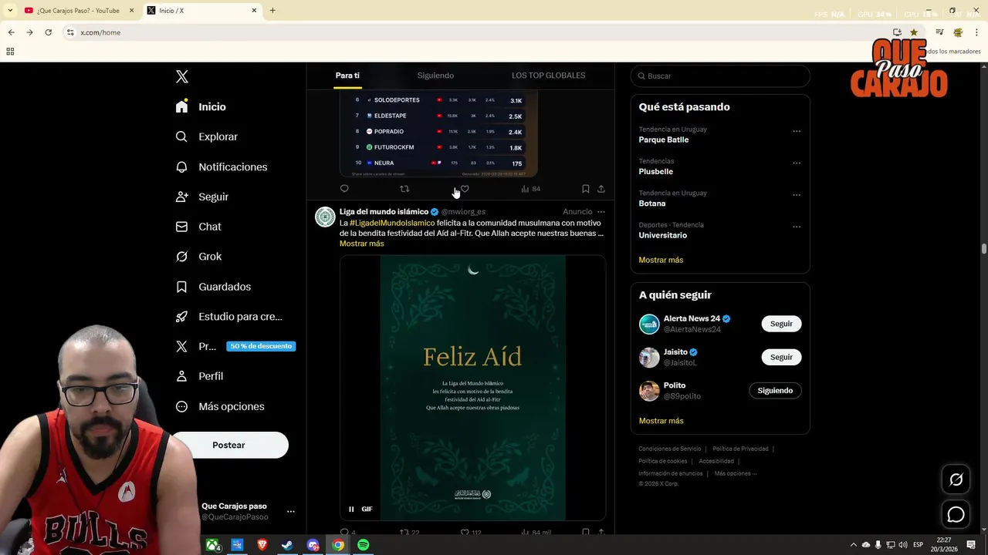Click the X logo in sidebar
The image size is (988, 555).
(x=181, y=76)
